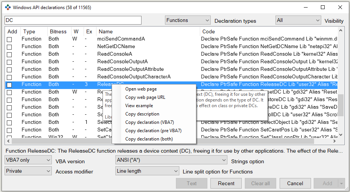Click the SelectObject declaration code cell
This screenshot has width=350, height=192.
pos(269,122)
